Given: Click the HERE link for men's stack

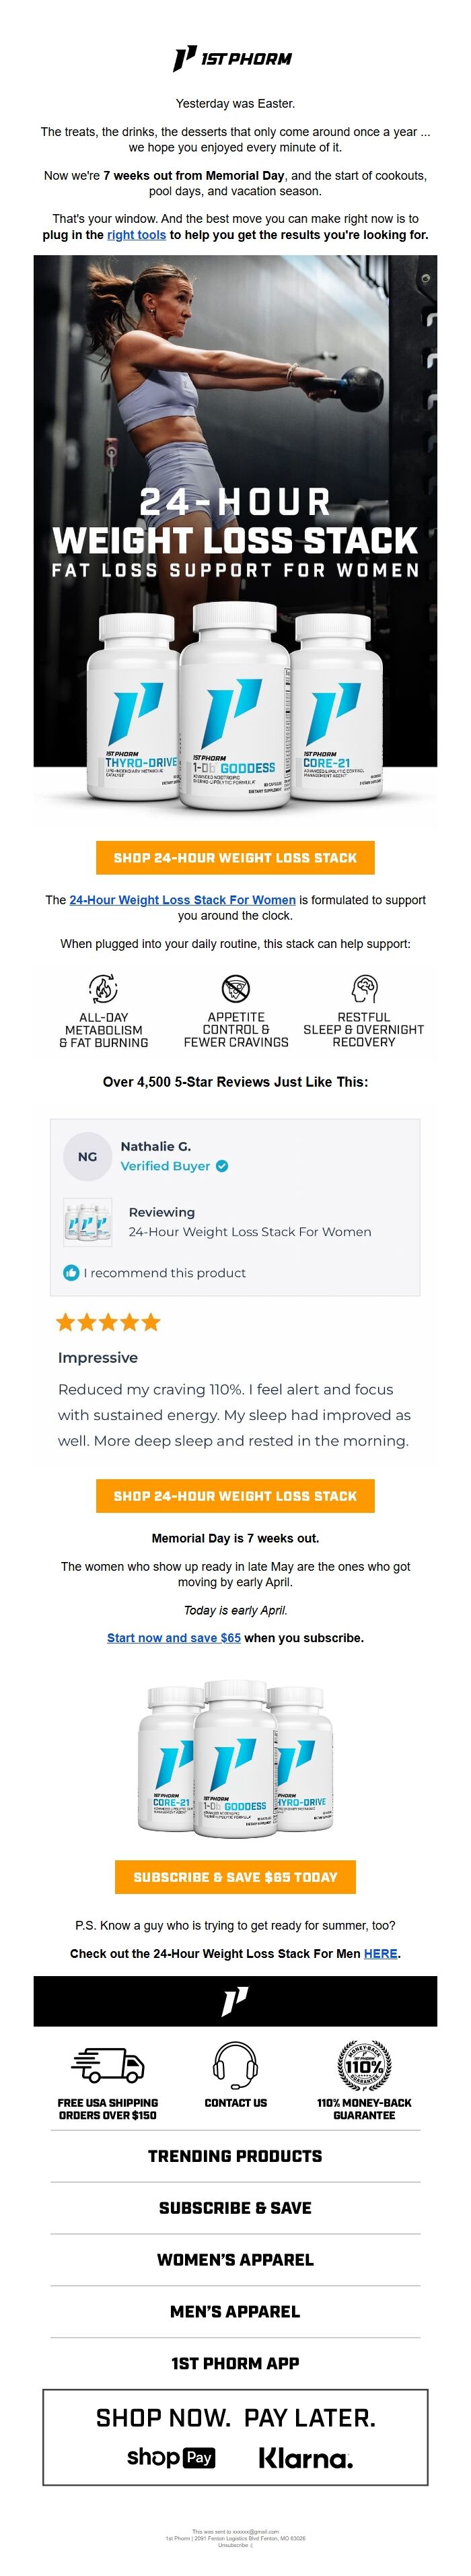Looking at the screenshot, I should 380,1953.
